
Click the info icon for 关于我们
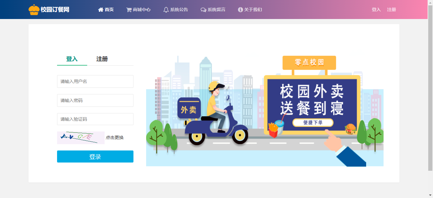tap(240, 10)
